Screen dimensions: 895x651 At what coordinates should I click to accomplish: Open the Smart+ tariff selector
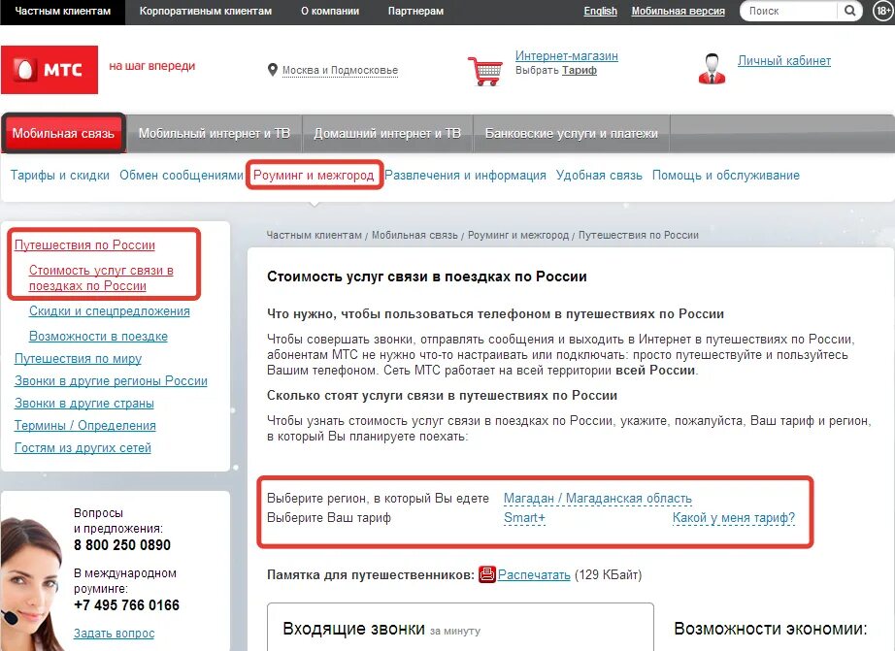click(524, 517)
